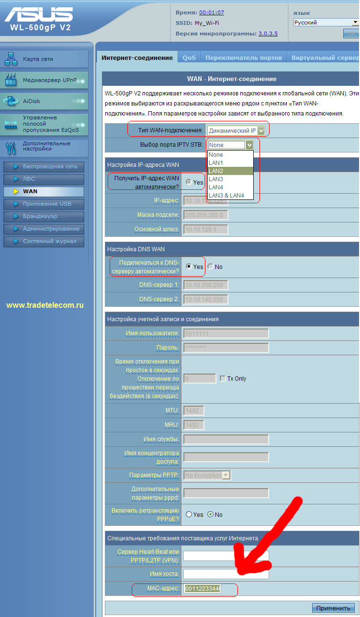Select Yes for PPPoE relay

pos(188,514)
